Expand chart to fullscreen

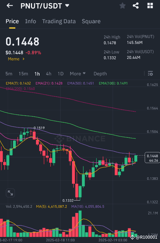pyautogui.click(x=10, y=193)
